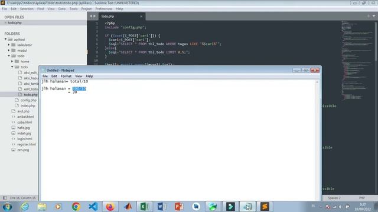Expand the modul folder

pyautogui.click(x=9, y=50)
